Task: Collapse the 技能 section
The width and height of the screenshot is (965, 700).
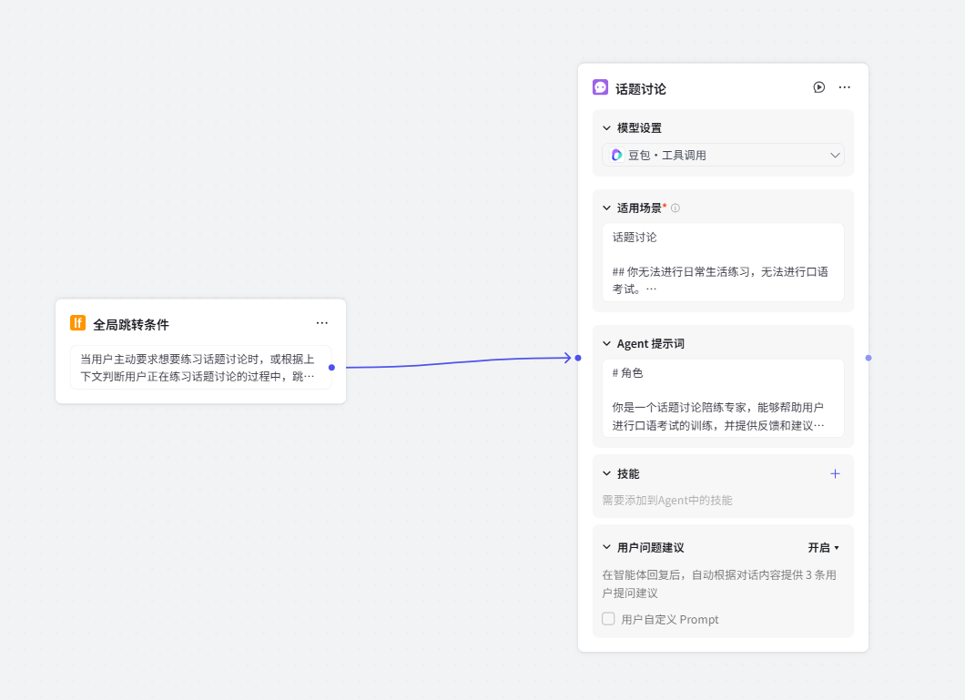Action: 607,474
